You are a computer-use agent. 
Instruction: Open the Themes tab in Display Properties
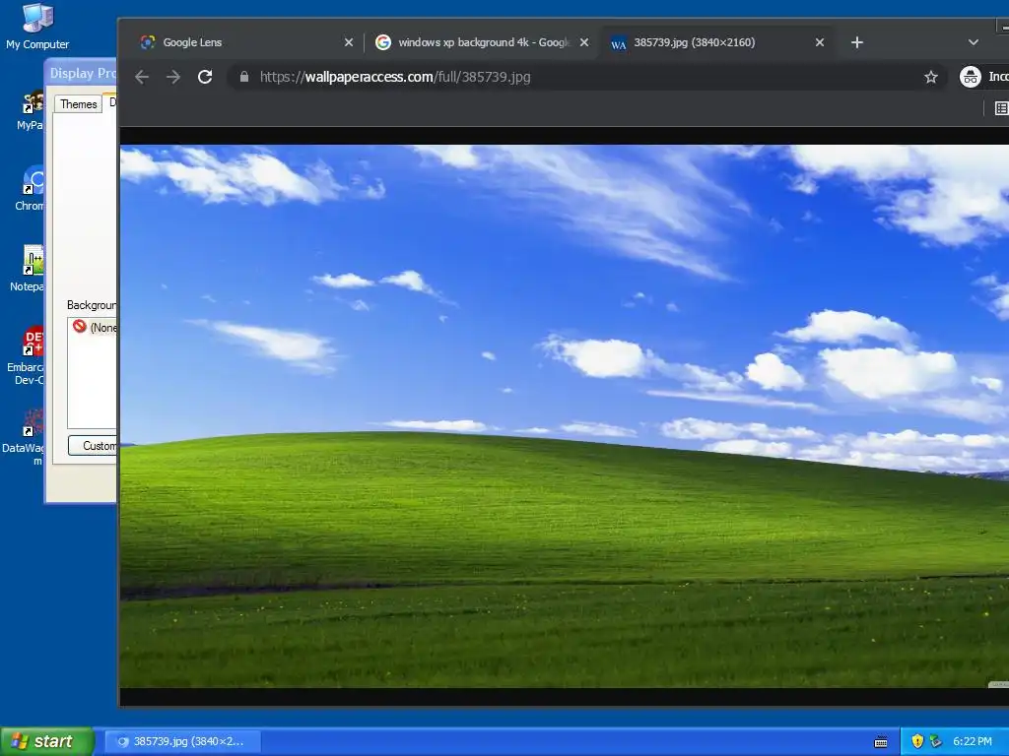coord(79,104)
